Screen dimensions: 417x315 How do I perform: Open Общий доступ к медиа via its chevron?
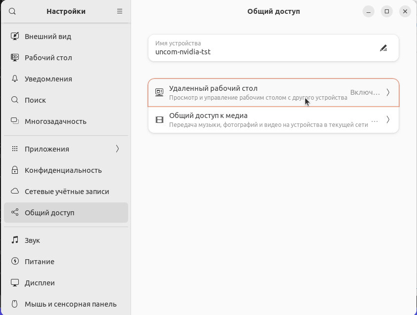click(x=388, y=119)
